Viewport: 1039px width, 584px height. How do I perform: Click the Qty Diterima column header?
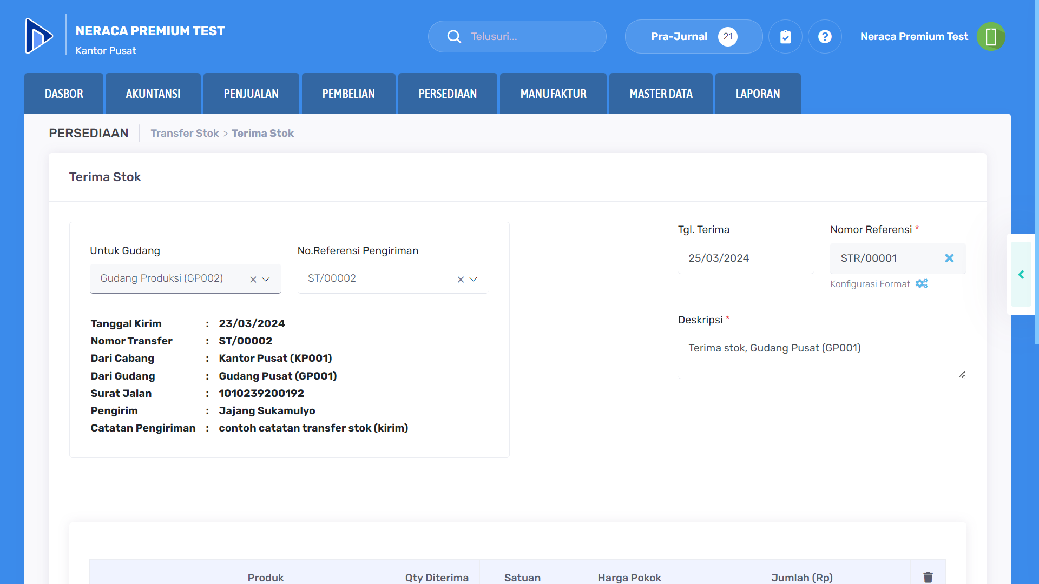pyautogui.click(x=437, y=578)
